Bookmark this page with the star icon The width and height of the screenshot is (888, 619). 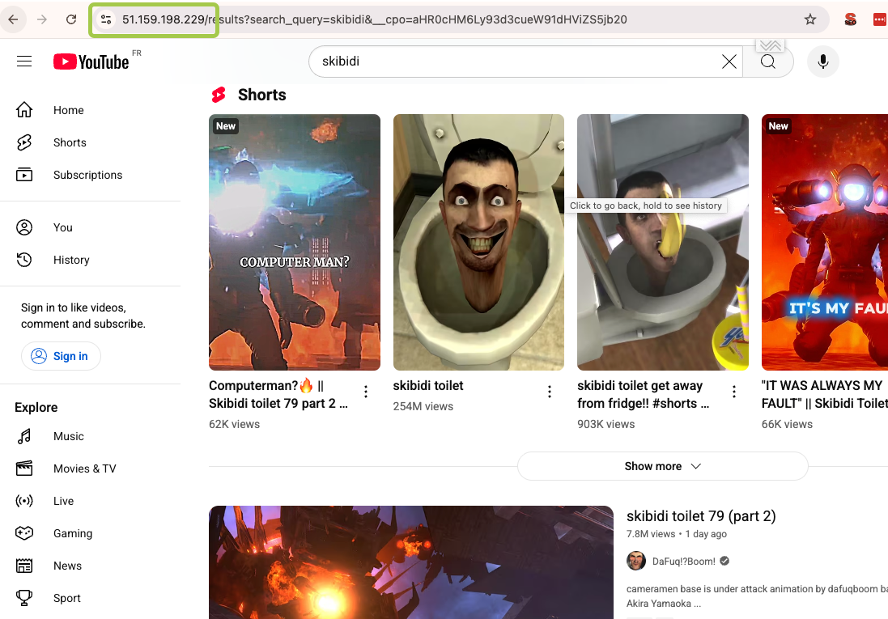pos(810,19)
